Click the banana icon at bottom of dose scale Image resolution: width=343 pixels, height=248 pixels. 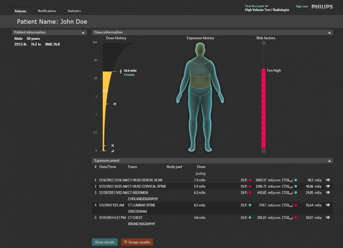coord(112,151)
